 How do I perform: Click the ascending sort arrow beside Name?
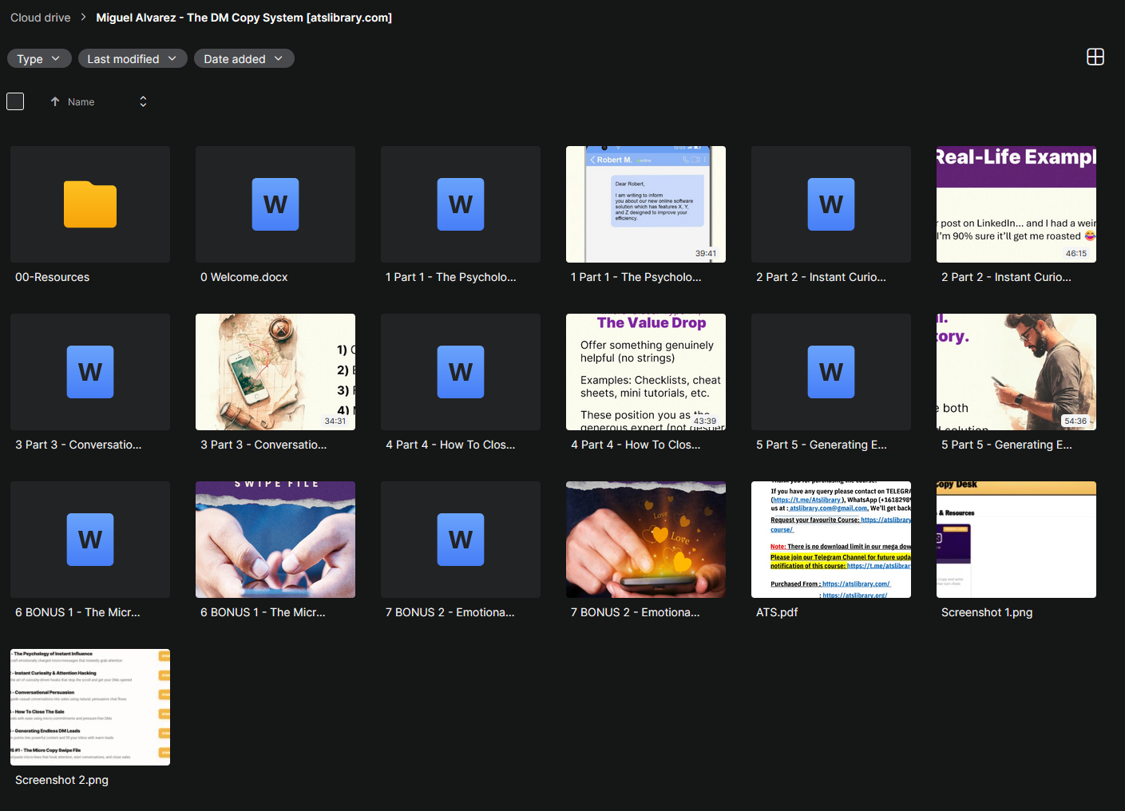click(55, 101)
